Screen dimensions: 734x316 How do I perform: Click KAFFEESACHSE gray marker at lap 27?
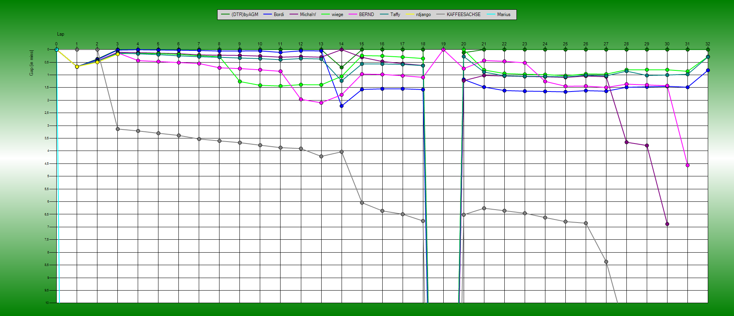[x=606, y=262]
